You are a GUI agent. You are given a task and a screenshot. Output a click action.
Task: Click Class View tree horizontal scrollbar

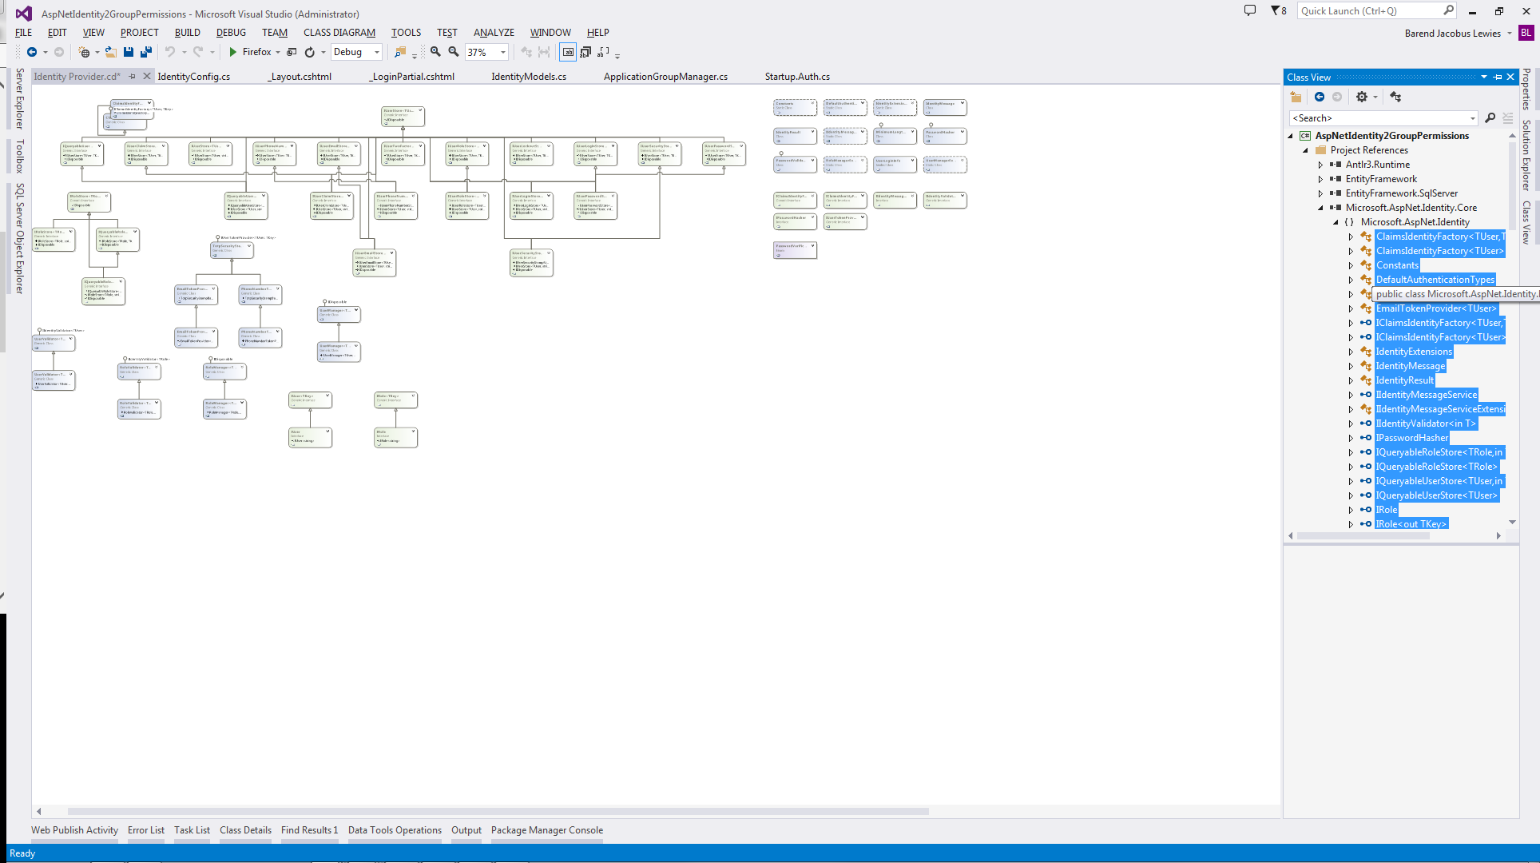pyautogui.click(x=1363, y=536)
